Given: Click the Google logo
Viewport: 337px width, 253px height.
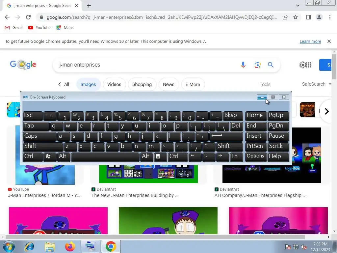Looking at the screenshot, I should tap(23, 64).
